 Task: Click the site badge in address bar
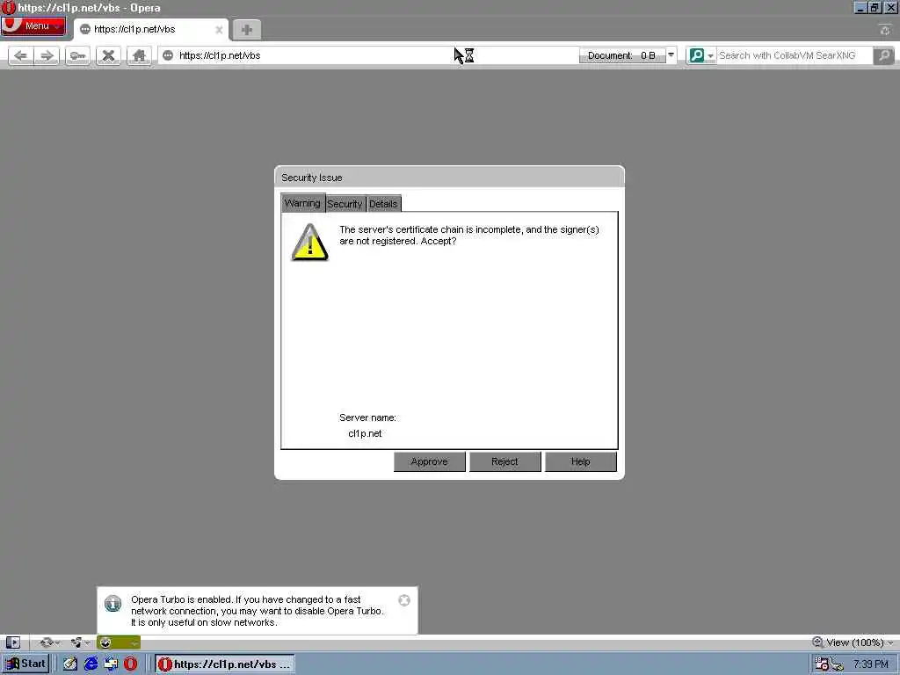[x=168, y=55]
